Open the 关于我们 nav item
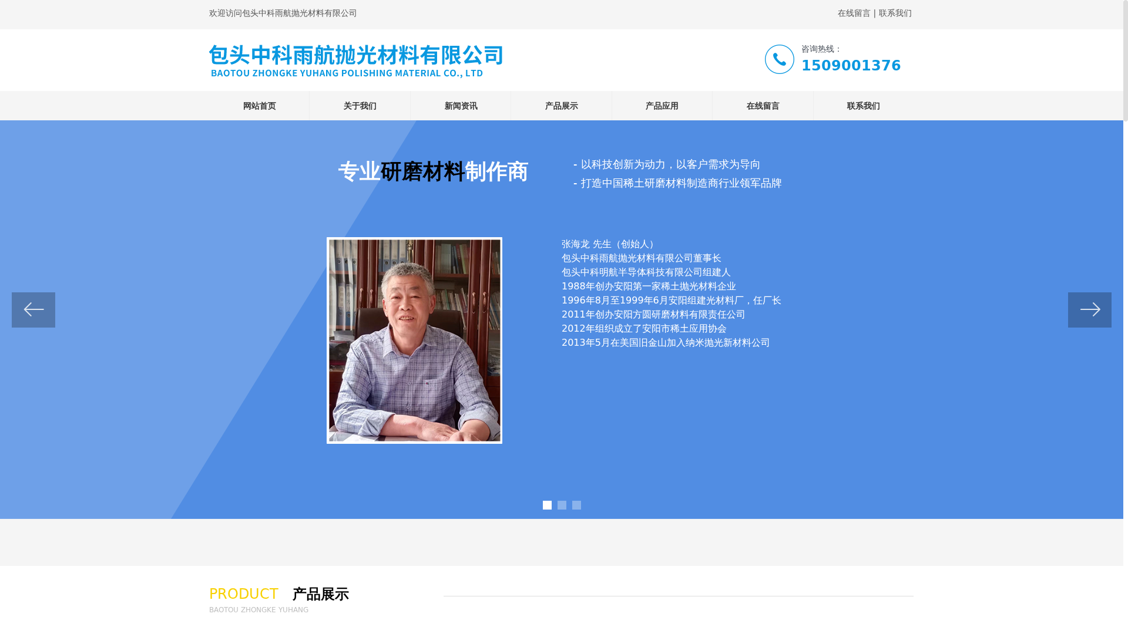The height and width of the screenshot is (634, 1128). click(x=360, y=106)
